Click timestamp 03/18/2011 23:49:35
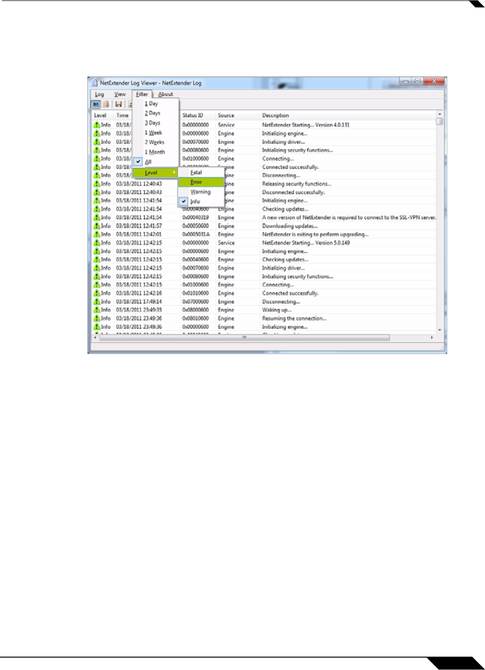485x670 pixels. pos(139,310)
